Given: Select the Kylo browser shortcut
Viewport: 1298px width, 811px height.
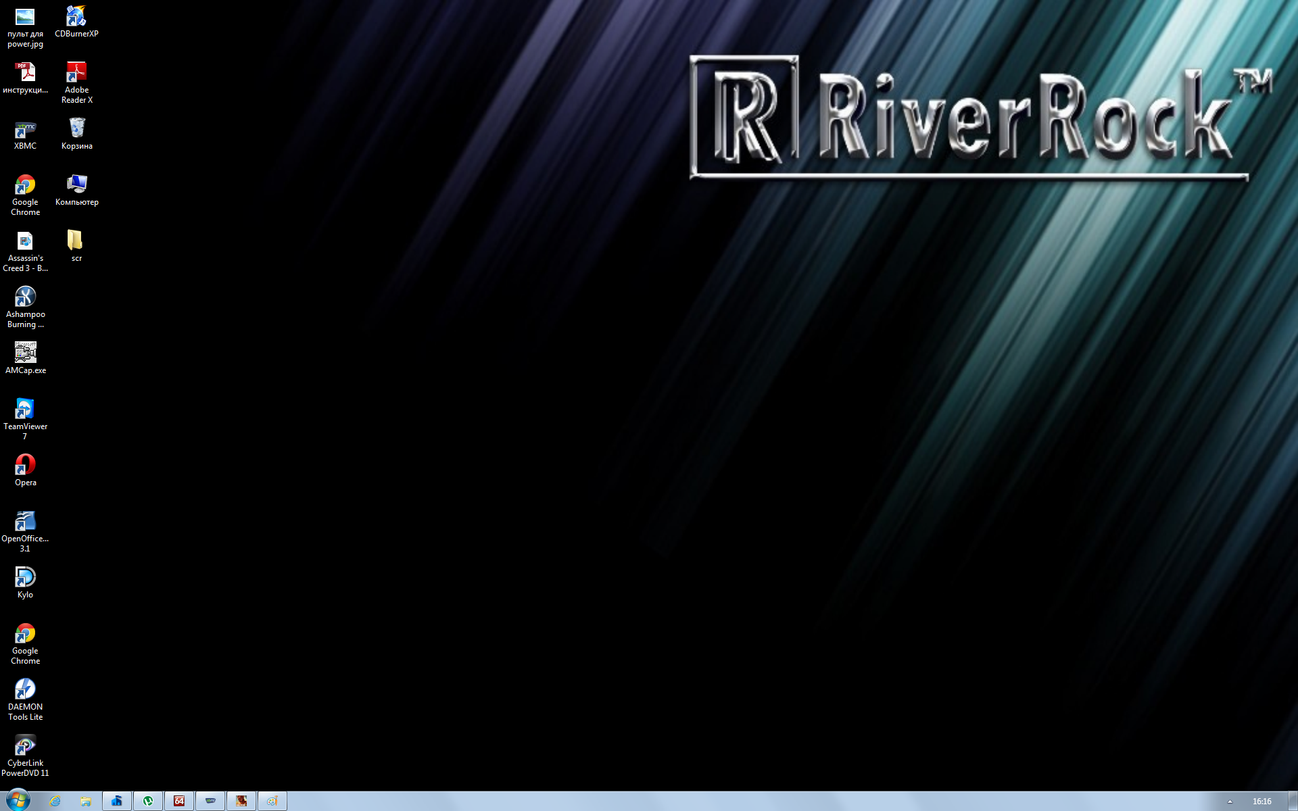Looking at the screenshot, I should click(x=25, y=583).
